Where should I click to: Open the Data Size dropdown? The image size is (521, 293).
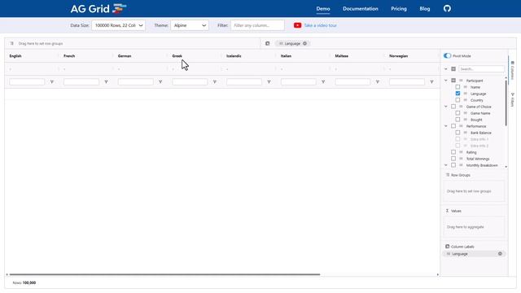(118, 25)
